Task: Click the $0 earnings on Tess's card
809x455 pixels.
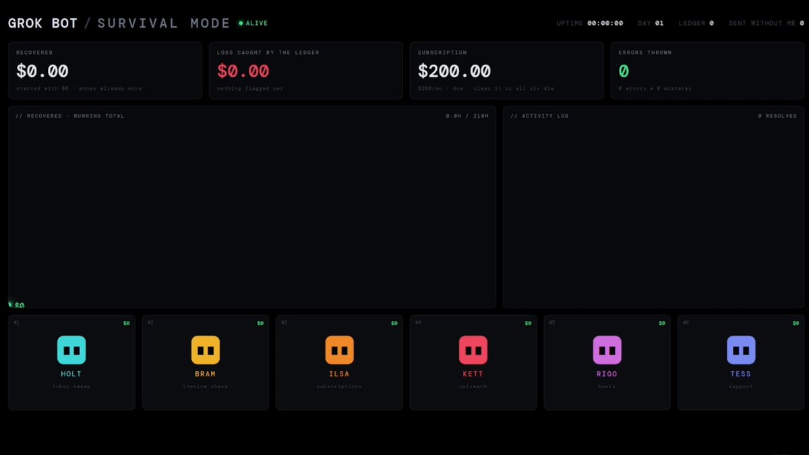Action: [x=796, y=324]
